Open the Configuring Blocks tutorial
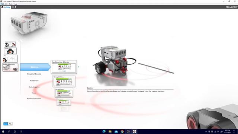The height and width of the screenshot is (134, 238). click(64, 67)
